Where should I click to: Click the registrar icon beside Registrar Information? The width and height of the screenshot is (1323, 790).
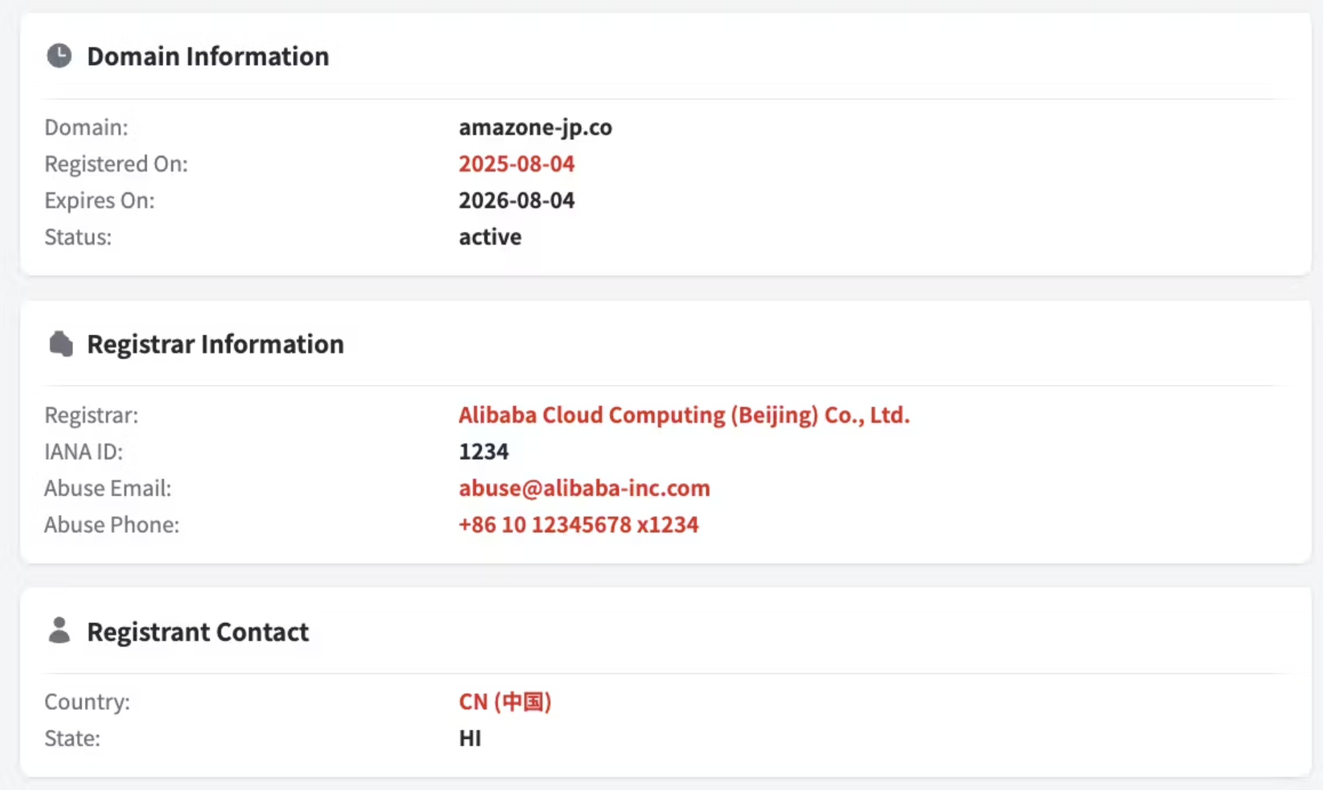(x=60, y=344)
